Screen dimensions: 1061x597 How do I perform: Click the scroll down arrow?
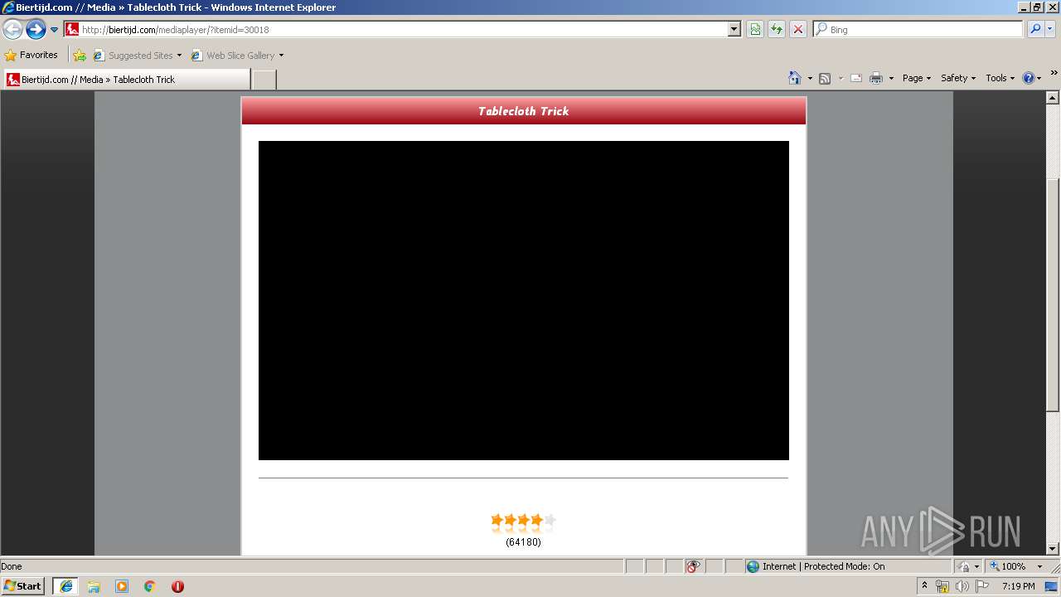coord(1053,548)
